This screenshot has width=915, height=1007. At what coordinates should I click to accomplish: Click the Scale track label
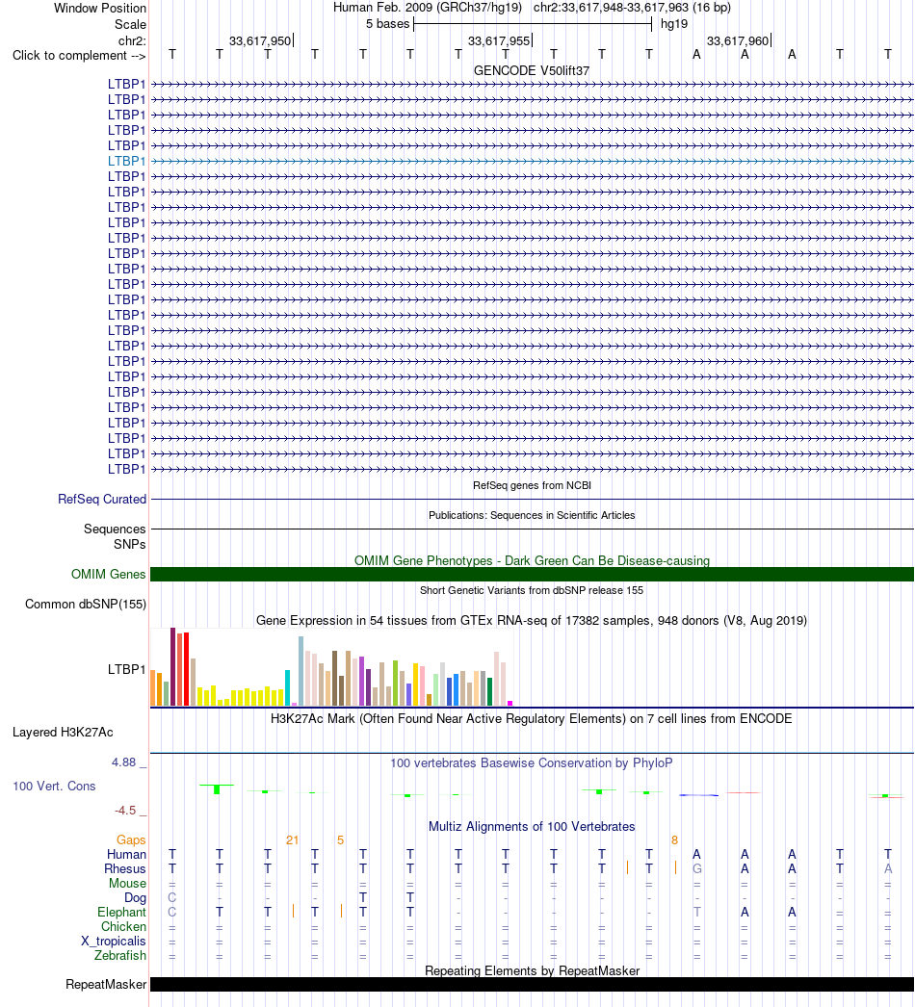130,24
